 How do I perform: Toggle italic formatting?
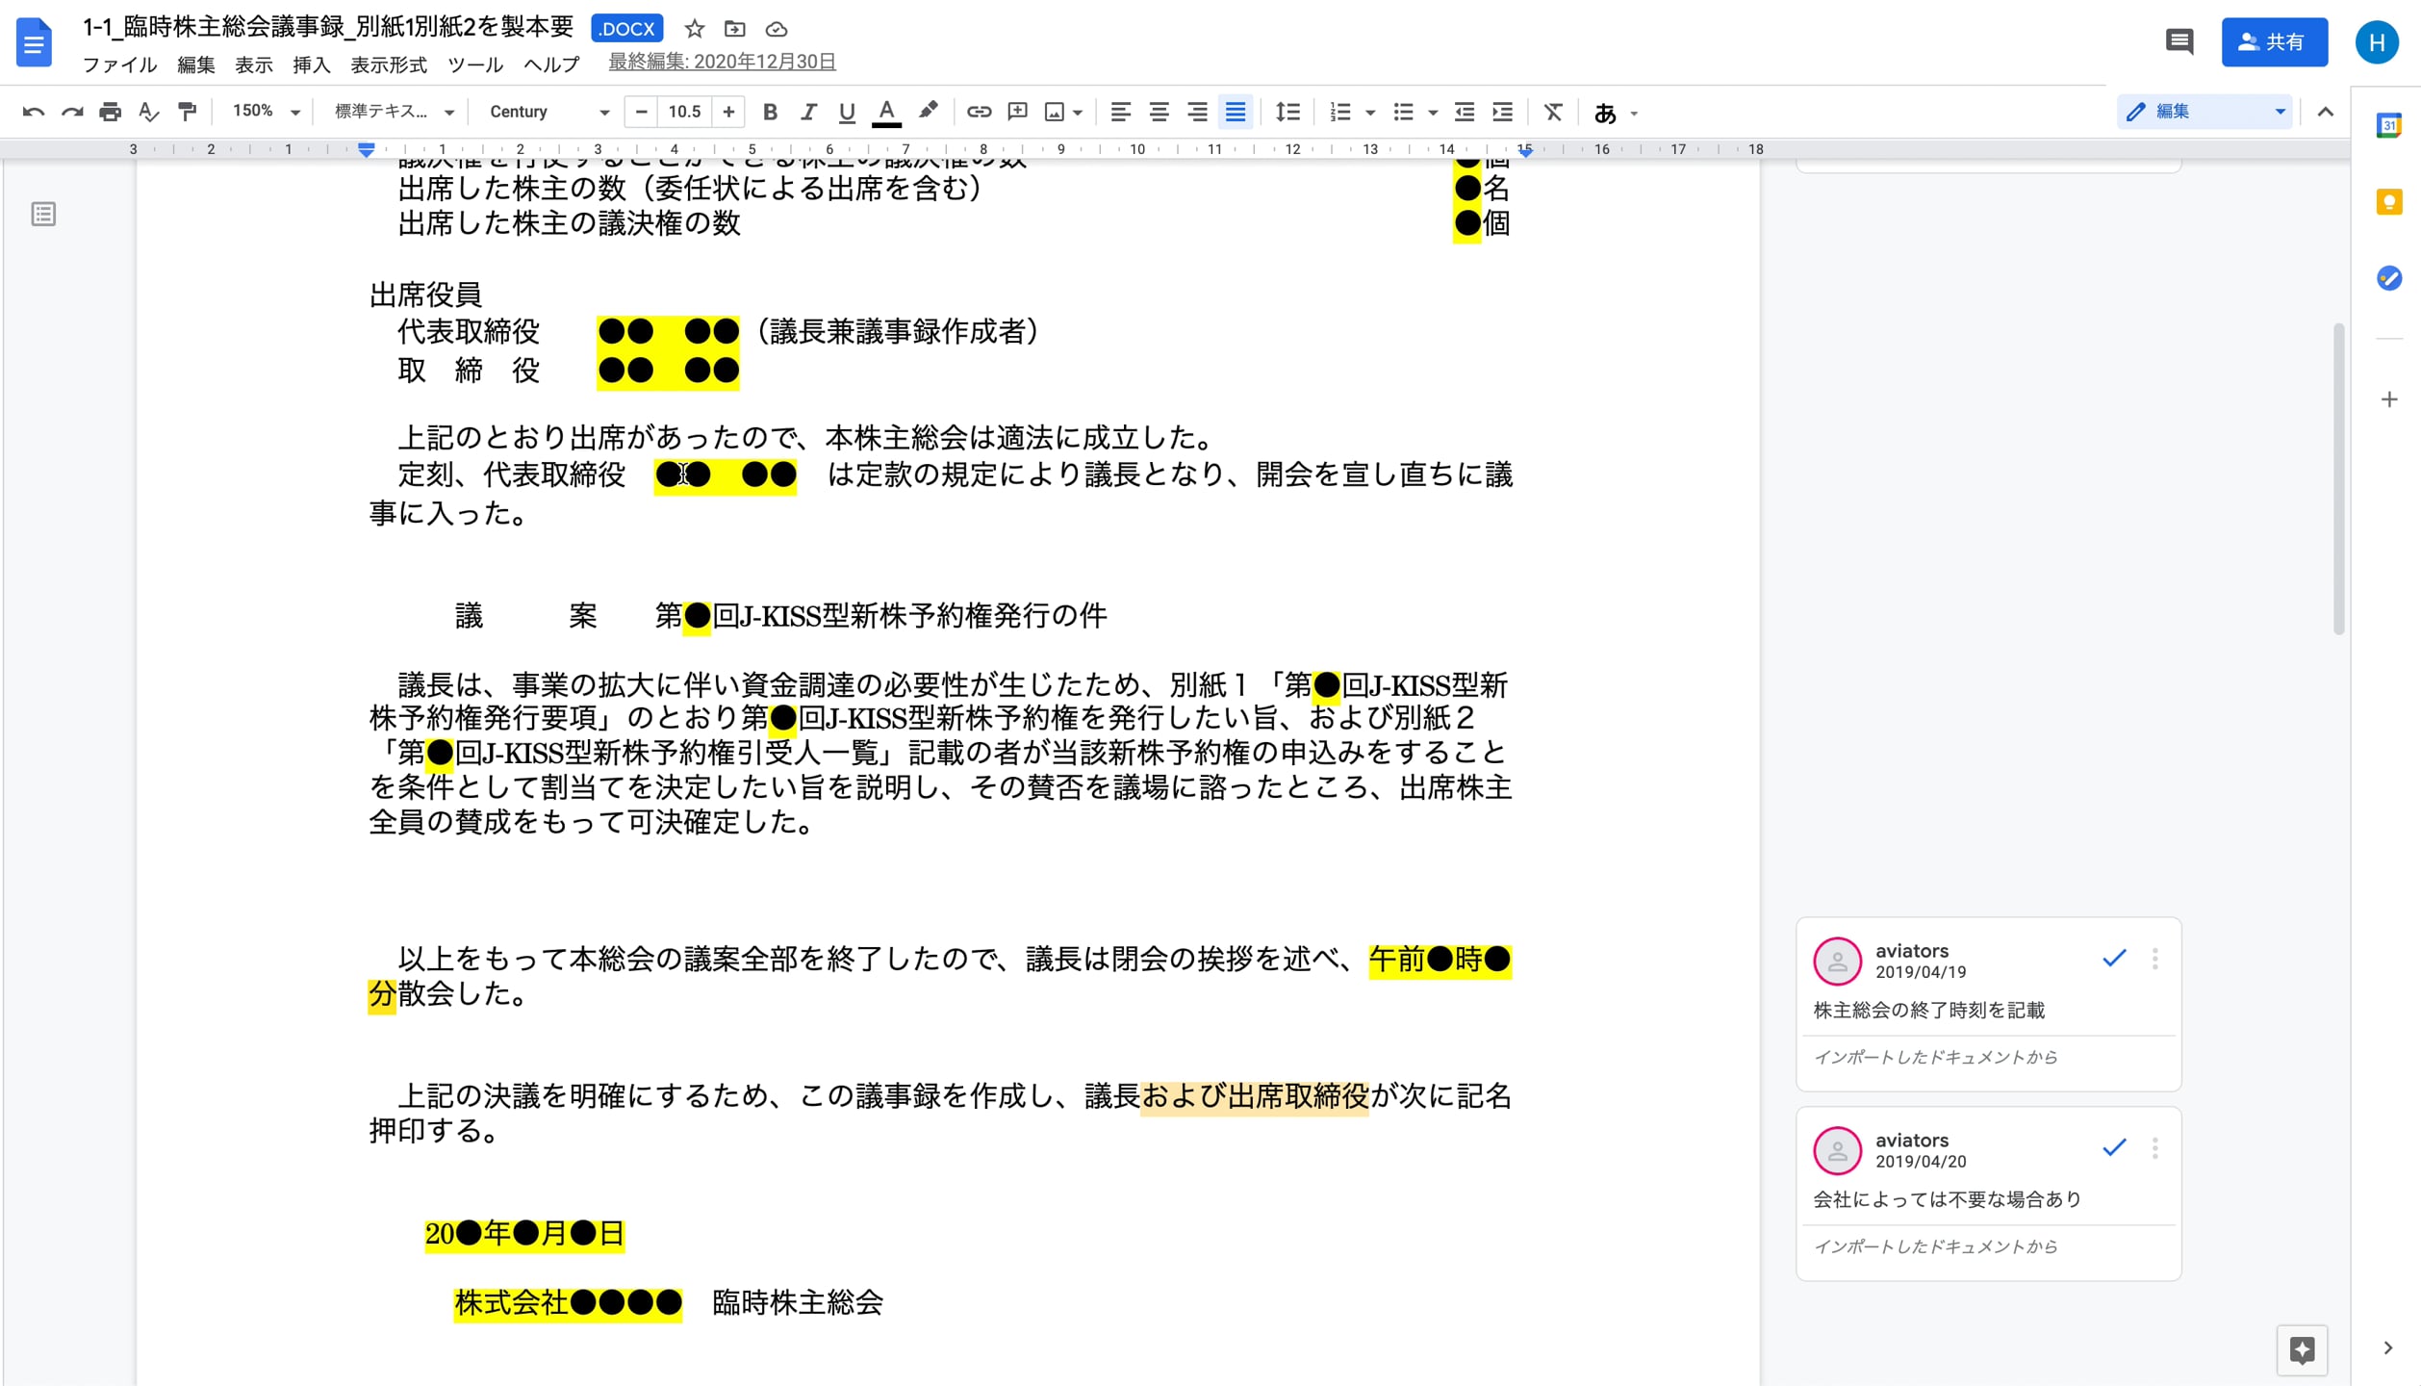coord(807,112)
